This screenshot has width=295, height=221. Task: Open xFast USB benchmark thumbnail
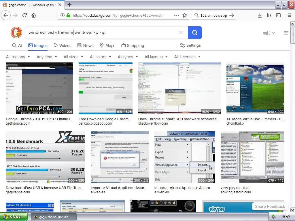(45, 157)
